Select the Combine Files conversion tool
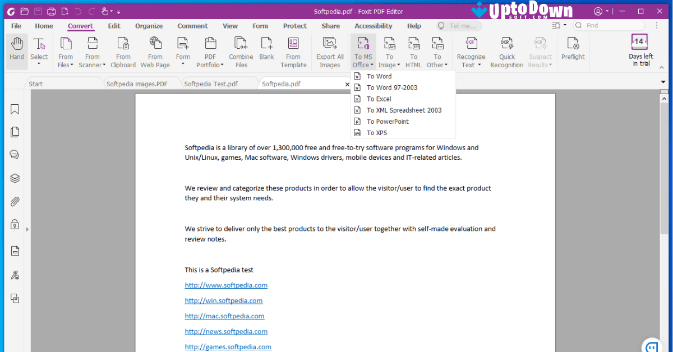The width and height of the screenshot is (673, 352). [241, 50]
